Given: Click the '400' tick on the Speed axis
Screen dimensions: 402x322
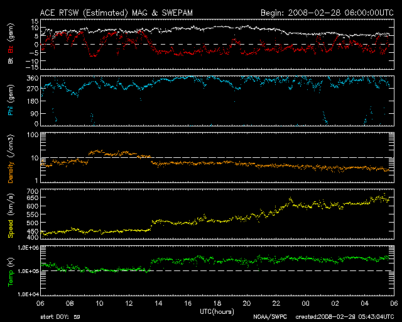Looking at the screenshot, I should (32, 237).
